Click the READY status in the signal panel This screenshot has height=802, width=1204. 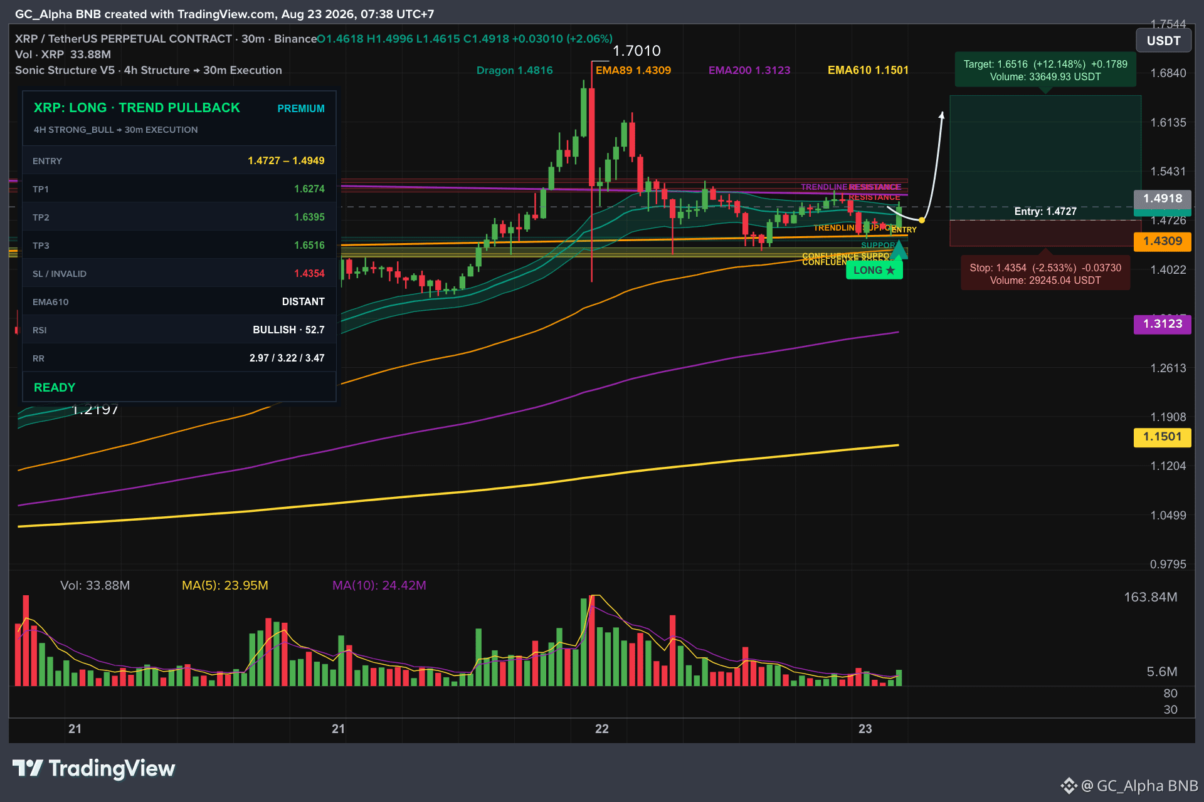pos(55,387)
